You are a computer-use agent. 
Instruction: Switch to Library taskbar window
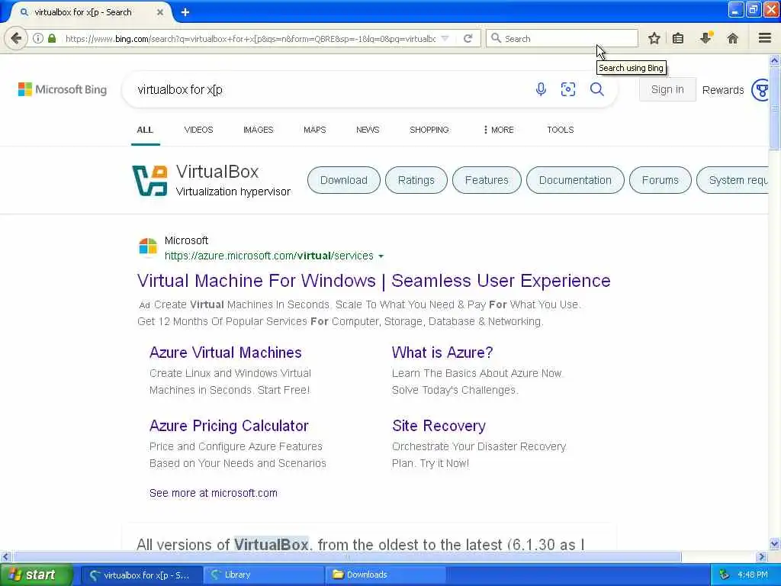pos(264,575)
